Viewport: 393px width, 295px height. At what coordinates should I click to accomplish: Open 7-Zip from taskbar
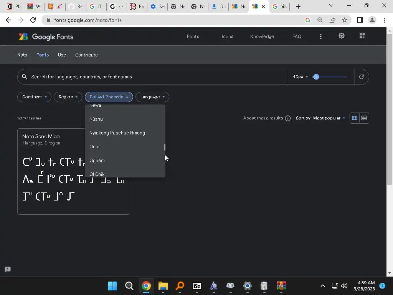197,286
